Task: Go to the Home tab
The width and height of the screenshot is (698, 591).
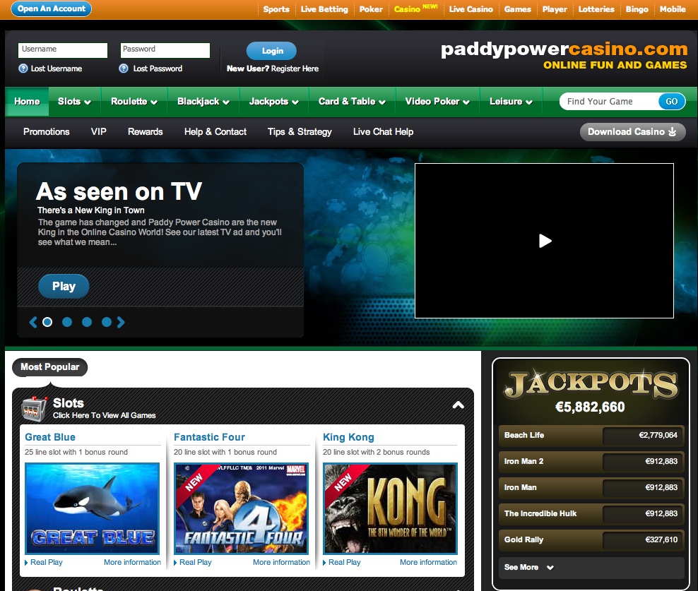Action: [x=27, y=102]
